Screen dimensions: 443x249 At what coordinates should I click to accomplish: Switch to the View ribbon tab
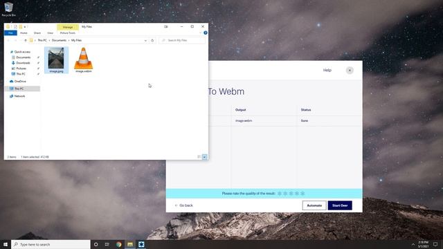[50, 33]
